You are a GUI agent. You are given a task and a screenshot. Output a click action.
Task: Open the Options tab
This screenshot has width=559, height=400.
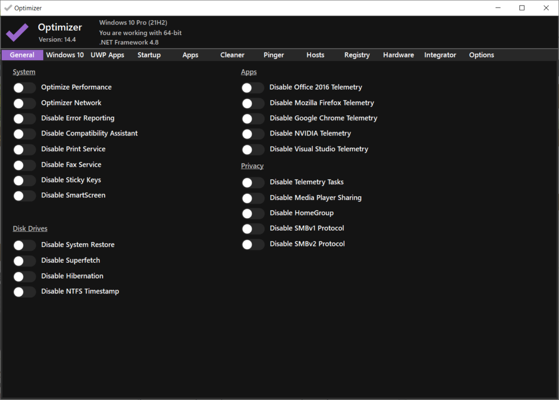tap(481, 55)
